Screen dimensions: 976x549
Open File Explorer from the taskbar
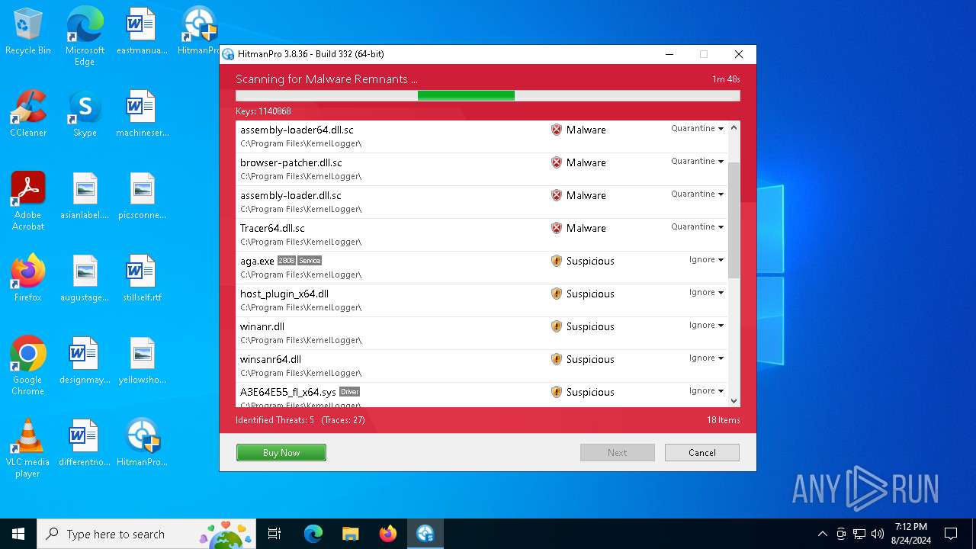(350, 534)
